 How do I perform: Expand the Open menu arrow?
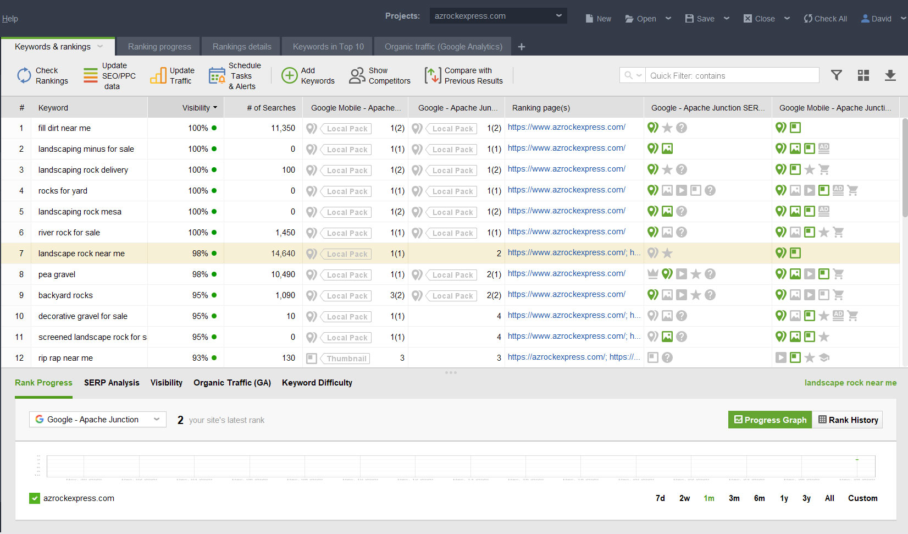click(668, 18)
